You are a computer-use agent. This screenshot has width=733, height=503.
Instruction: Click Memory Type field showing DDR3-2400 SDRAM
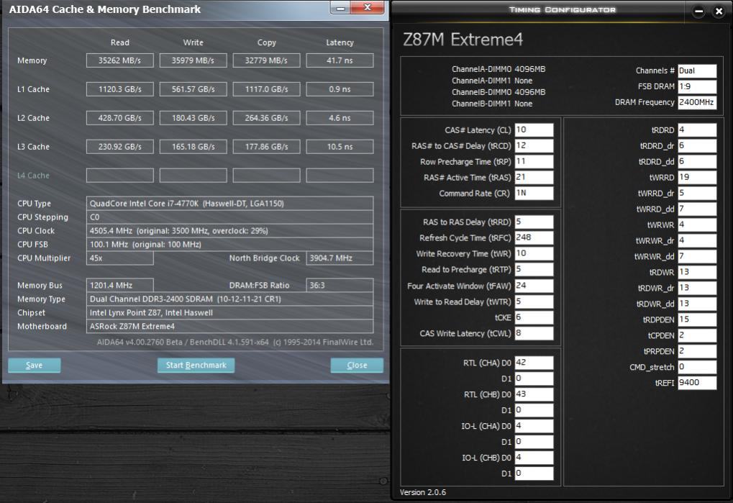[229, 299]
